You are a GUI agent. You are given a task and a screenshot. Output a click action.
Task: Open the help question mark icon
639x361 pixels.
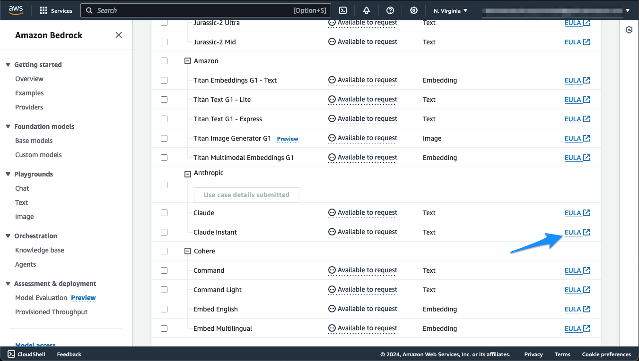390,10
